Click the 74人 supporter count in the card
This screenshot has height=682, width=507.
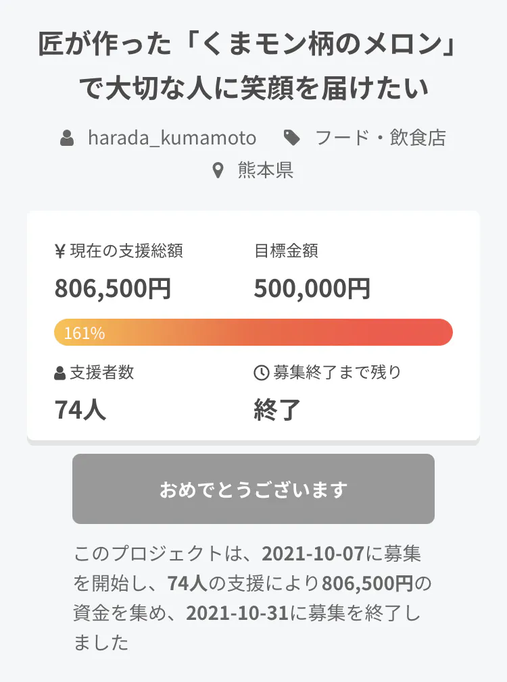click(x=80, y=409)
